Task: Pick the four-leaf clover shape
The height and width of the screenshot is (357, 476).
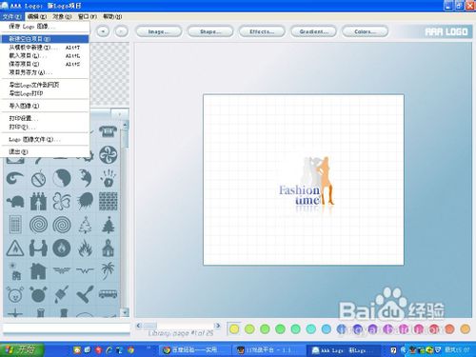Action: click(62, 202)
